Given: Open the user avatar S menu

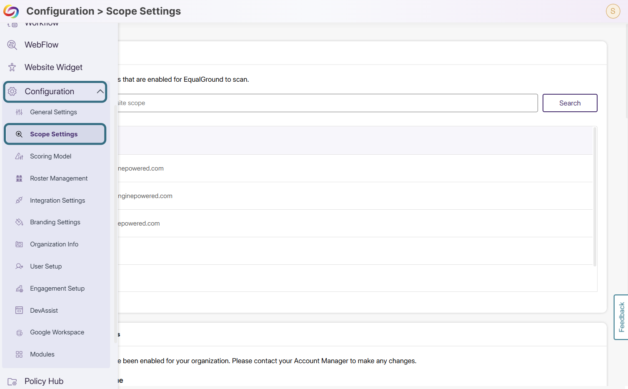Looking at the screenshot, I should [613, 11].
